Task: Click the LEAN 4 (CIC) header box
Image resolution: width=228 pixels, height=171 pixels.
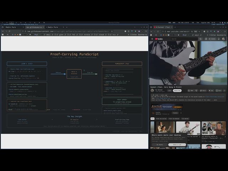Action: [27, 64]
